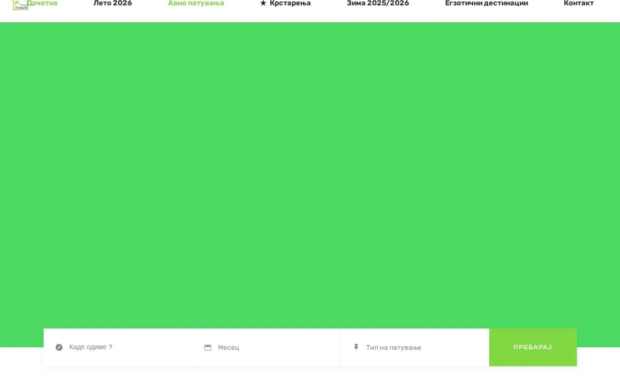Click the green ПРЕБАРАЈ search button

tap(533, 347)
